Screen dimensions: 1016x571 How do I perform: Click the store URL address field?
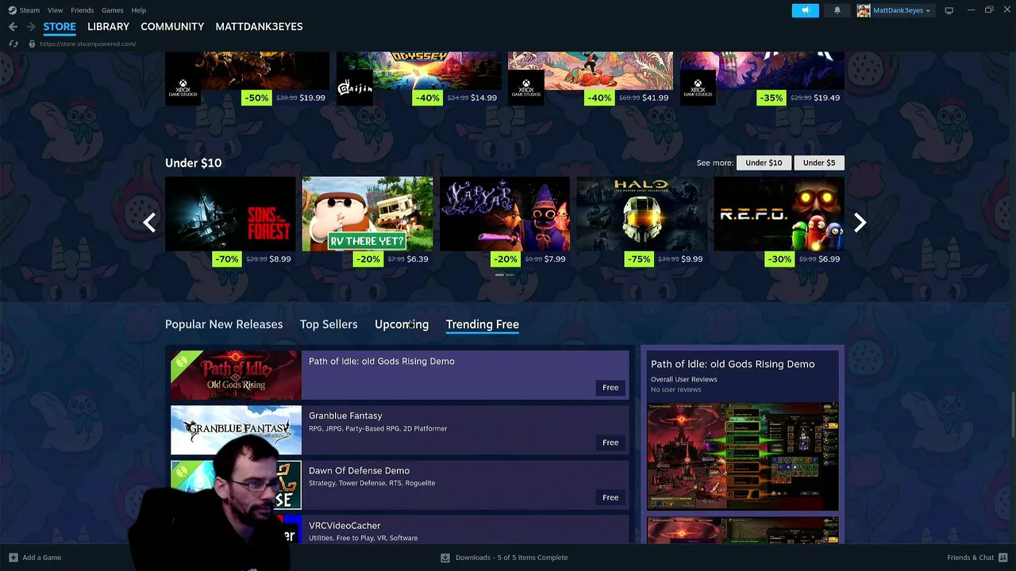click(x=87, y=44)
